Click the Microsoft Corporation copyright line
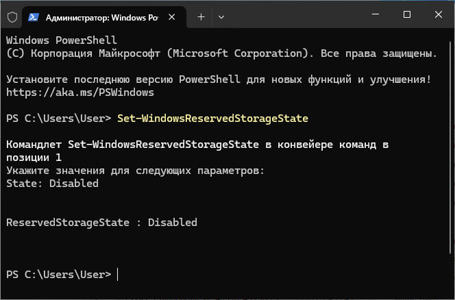Viewport: 455px width, 300px height. (221, 53)
